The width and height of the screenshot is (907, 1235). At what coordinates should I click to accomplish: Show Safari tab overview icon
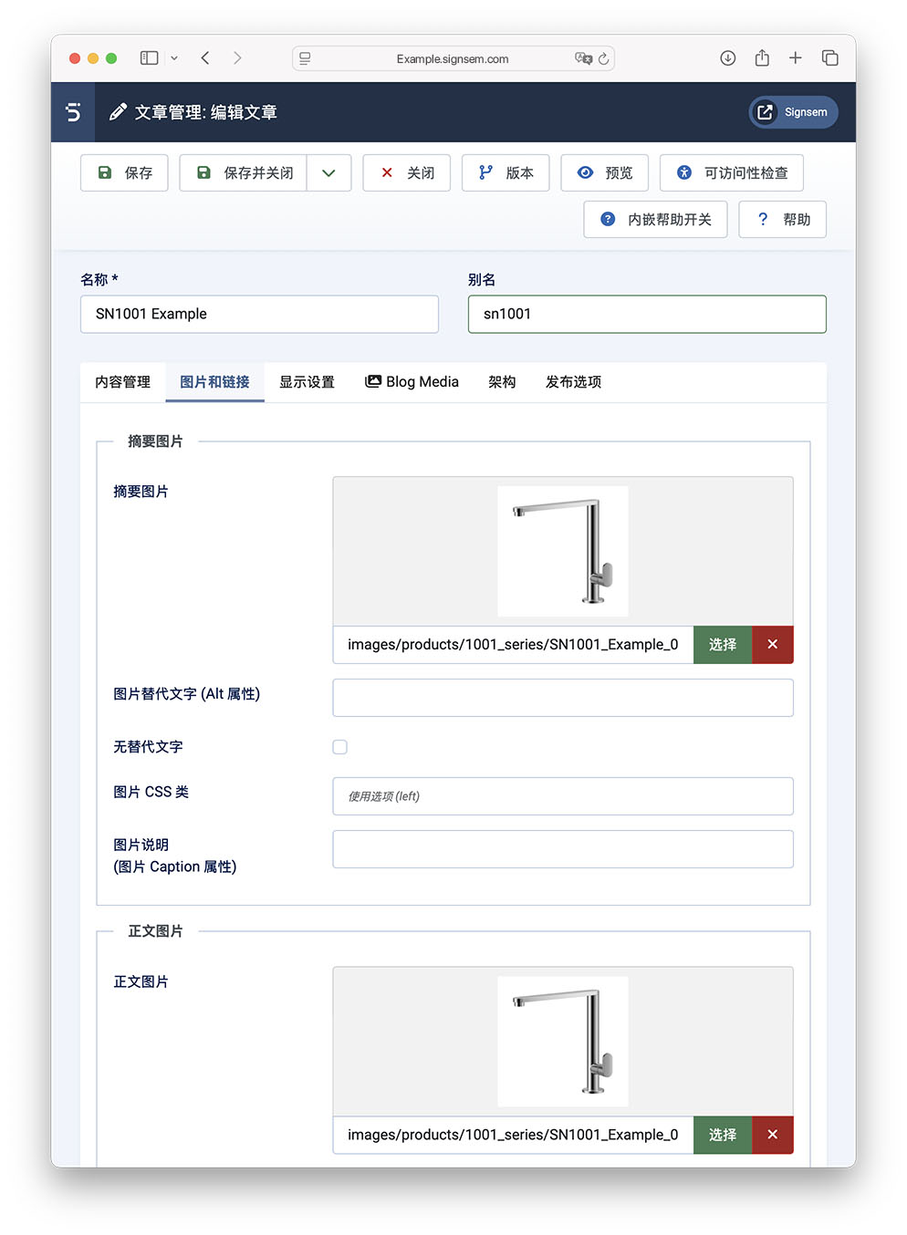click(829, 58)
